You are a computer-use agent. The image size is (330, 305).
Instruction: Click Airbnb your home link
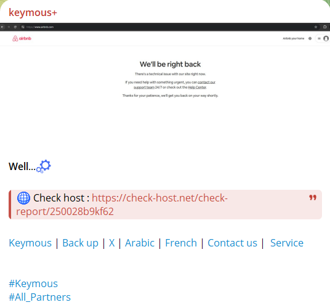tap(294, 39)
